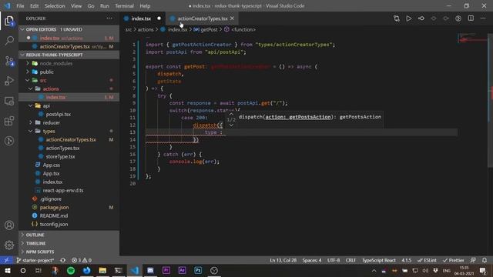Image resolution: width=493 pixels, height=277 pixels.
Task: Click the editor minimap overview
Action: [x=472, y=38]
